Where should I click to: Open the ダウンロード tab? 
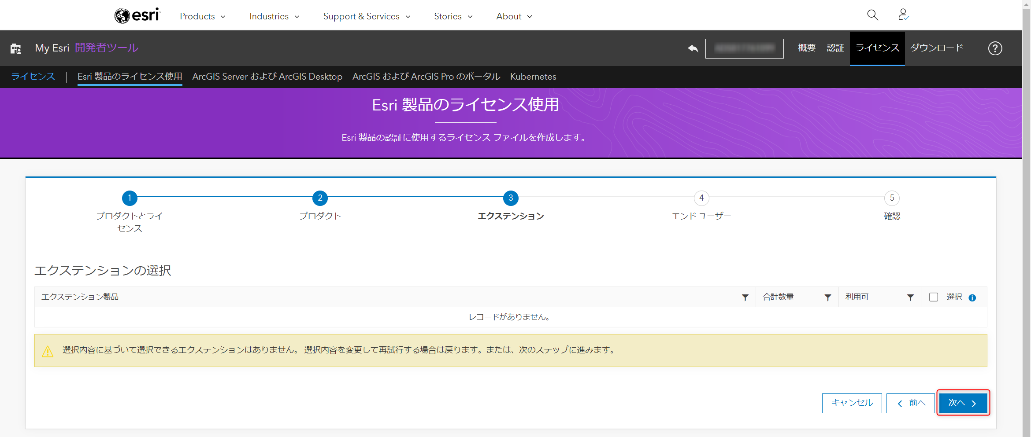[x=937, y=48]
